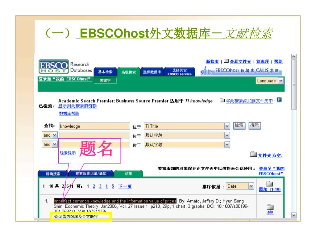This screenshot has height=237, width=316.
Task: Click the 清除 clear button
Action: 255,125
